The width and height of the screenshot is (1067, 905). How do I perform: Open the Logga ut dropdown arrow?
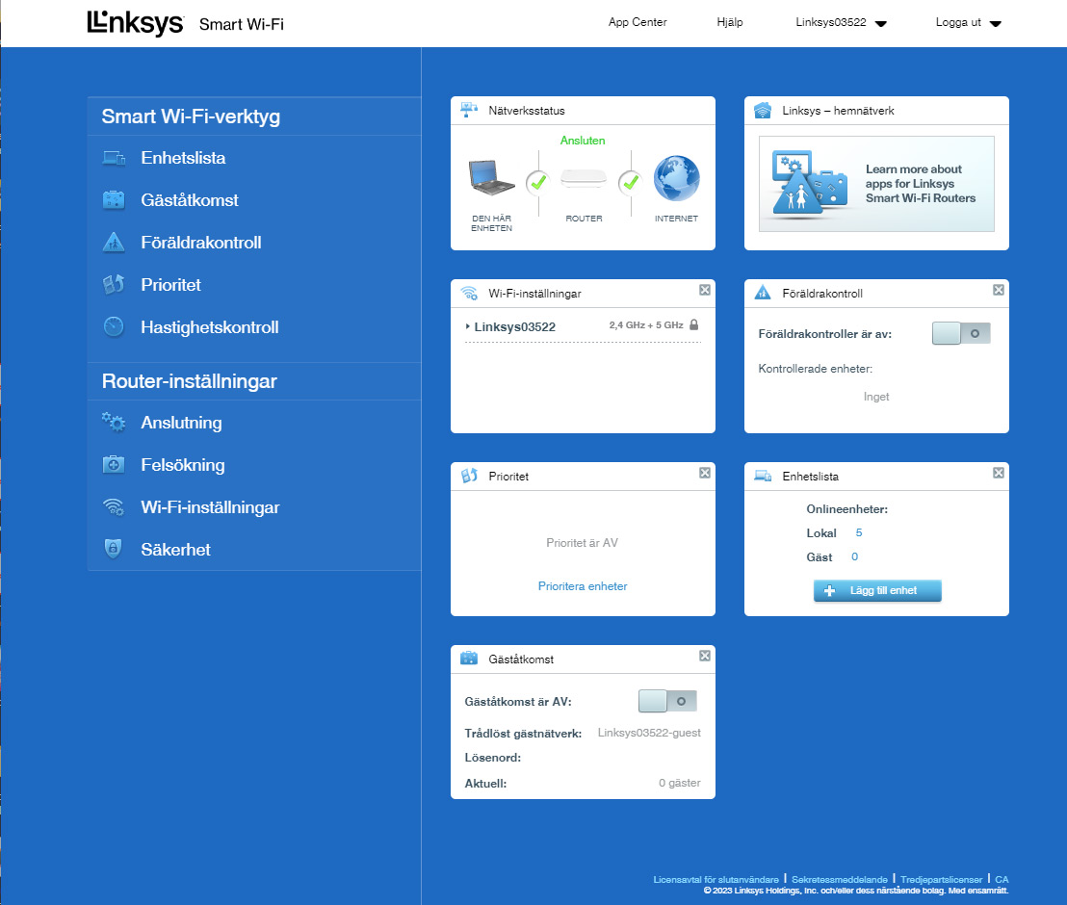pyautogui.click(x=994, y=23)
